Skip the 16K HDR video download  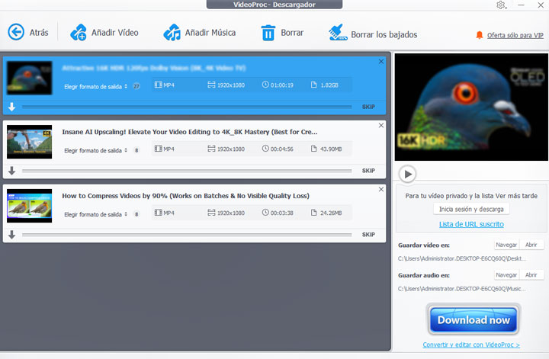[368, 107]
